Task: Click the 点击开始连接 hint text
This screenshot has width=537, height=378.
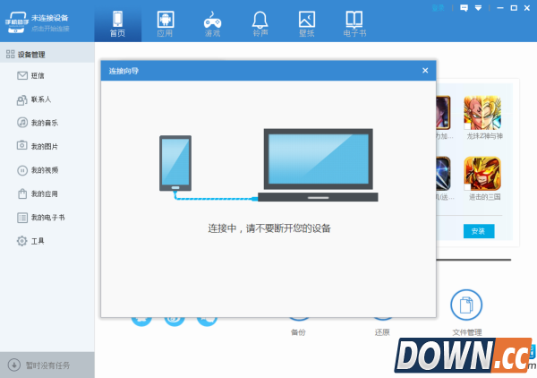Action: [x=50, y=29]
